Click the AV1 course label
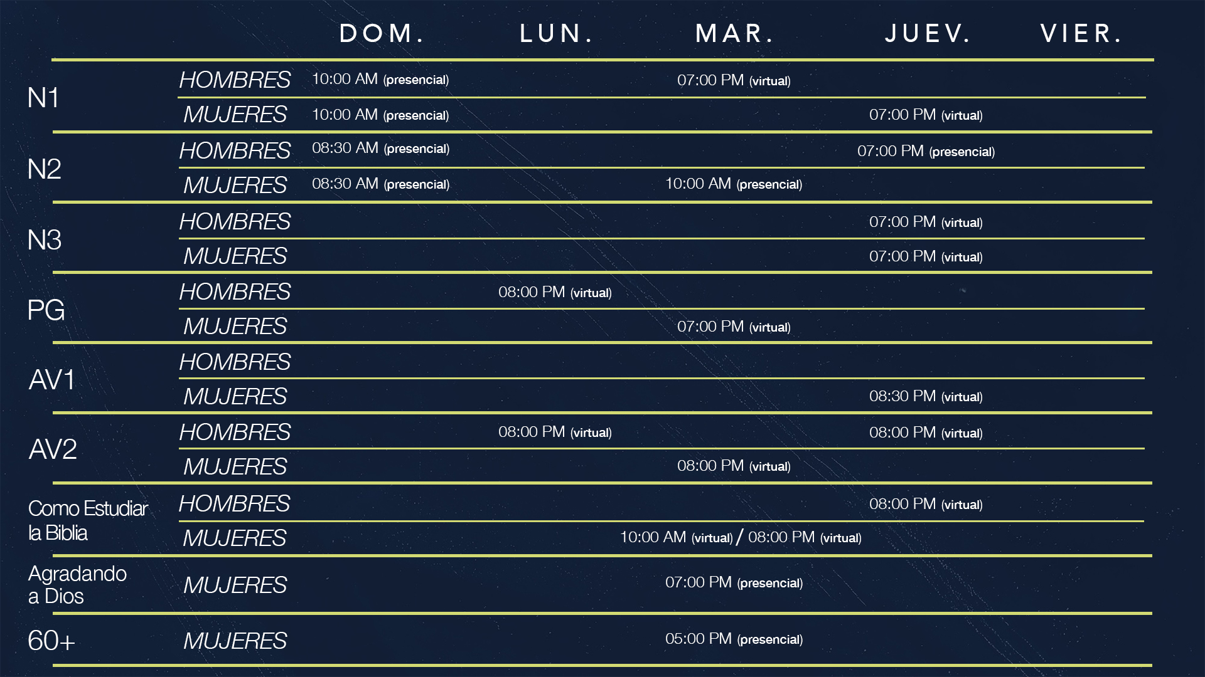The image size is (1205, 677). [x=52, y=380]
